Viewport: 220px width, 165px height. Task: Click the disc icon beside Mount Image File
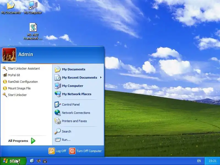click(5, 88)
